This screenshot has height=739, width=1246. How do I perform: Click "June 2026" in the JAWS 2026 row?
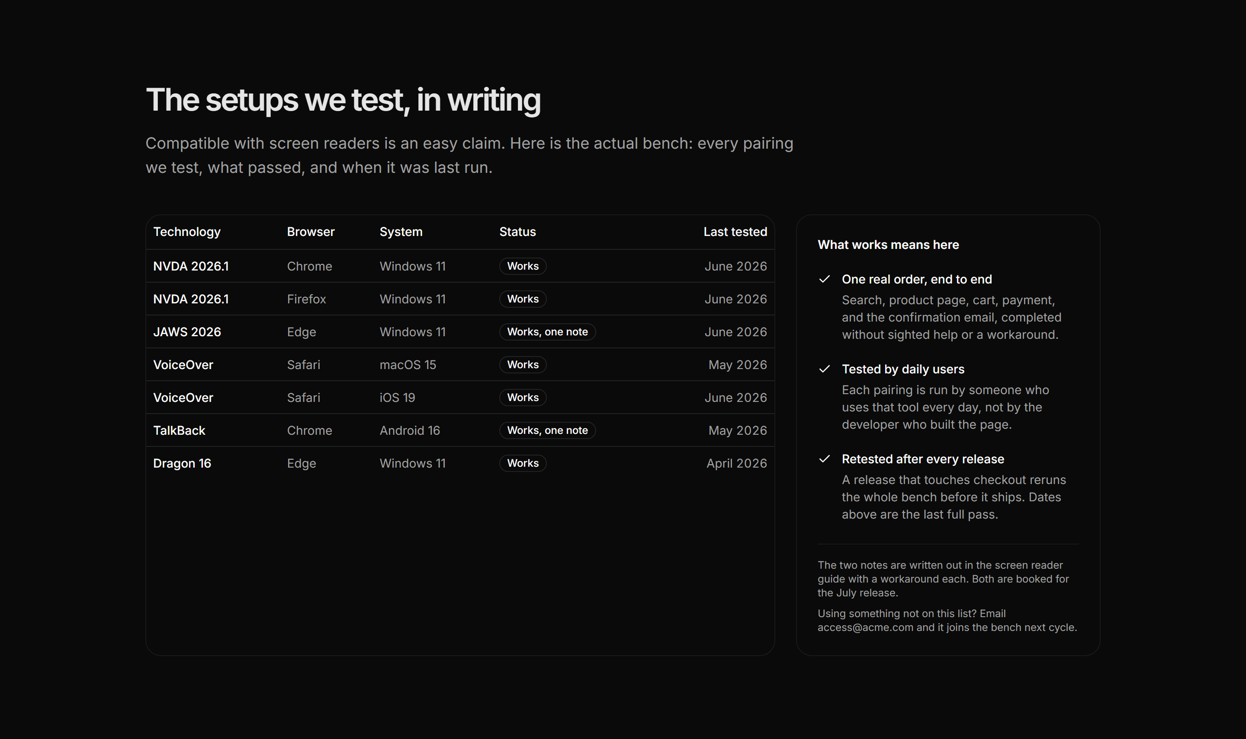coord(735,332)
